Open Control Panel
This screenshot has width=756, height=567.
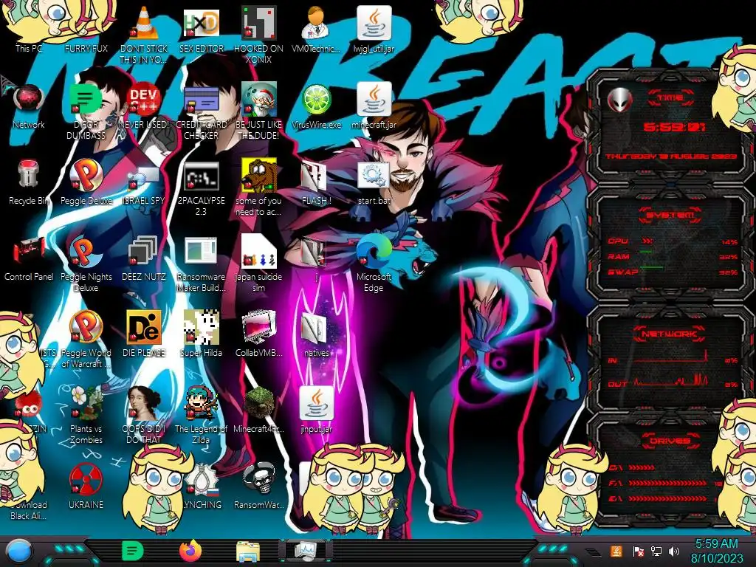[x=29, y=258]
